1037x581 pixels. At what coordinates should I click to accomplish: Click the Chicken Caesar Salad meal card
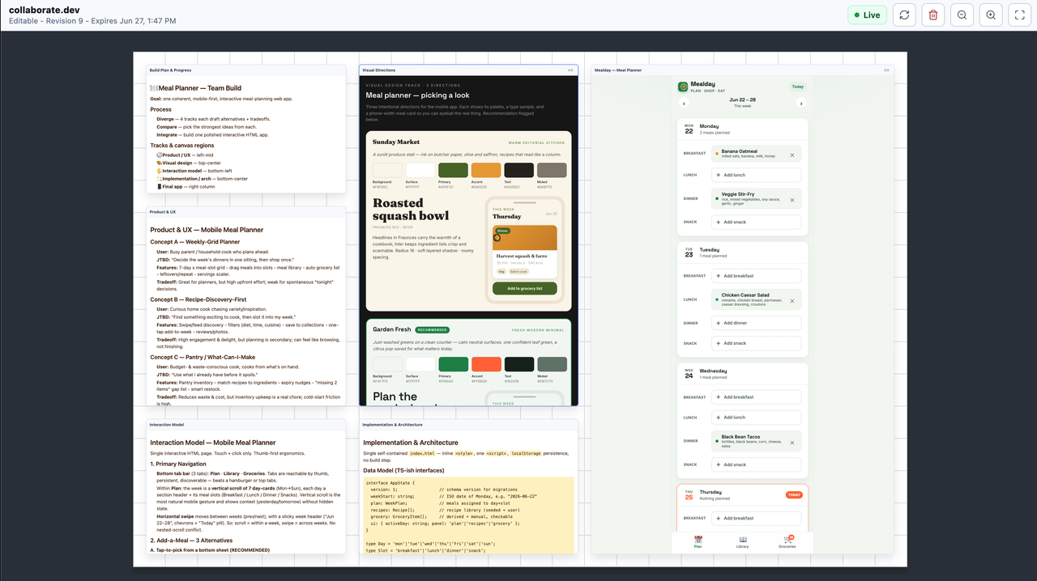pos(757,301)
